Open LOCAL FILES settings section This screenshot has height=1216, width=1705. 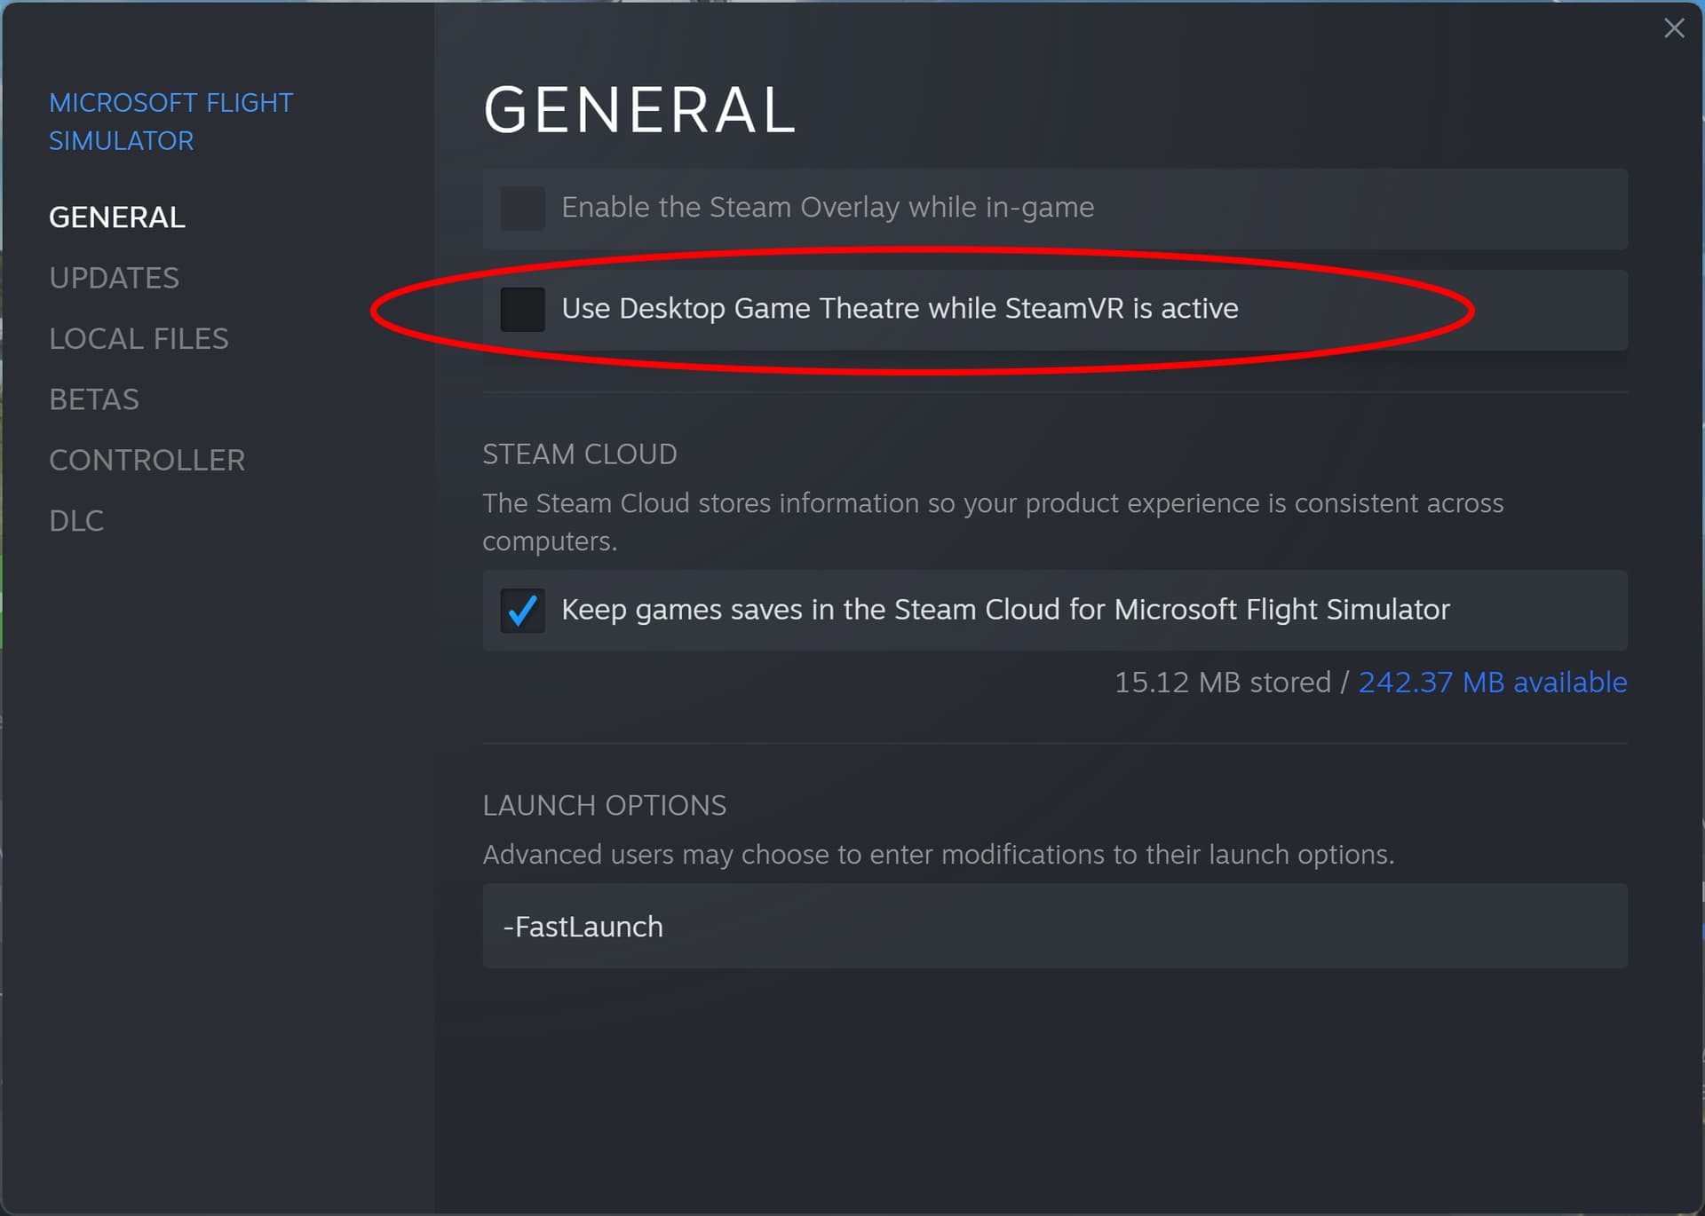tap(139, 337)
